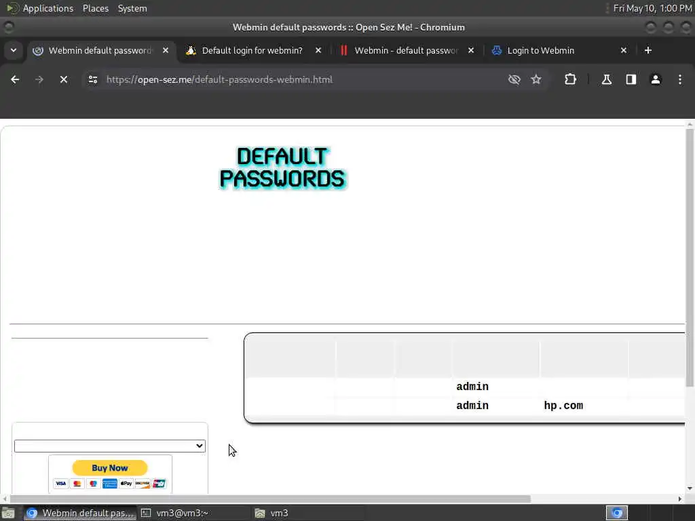Open the System menu
This screenshot has height=521, width=695.
[x=132, y=8]
